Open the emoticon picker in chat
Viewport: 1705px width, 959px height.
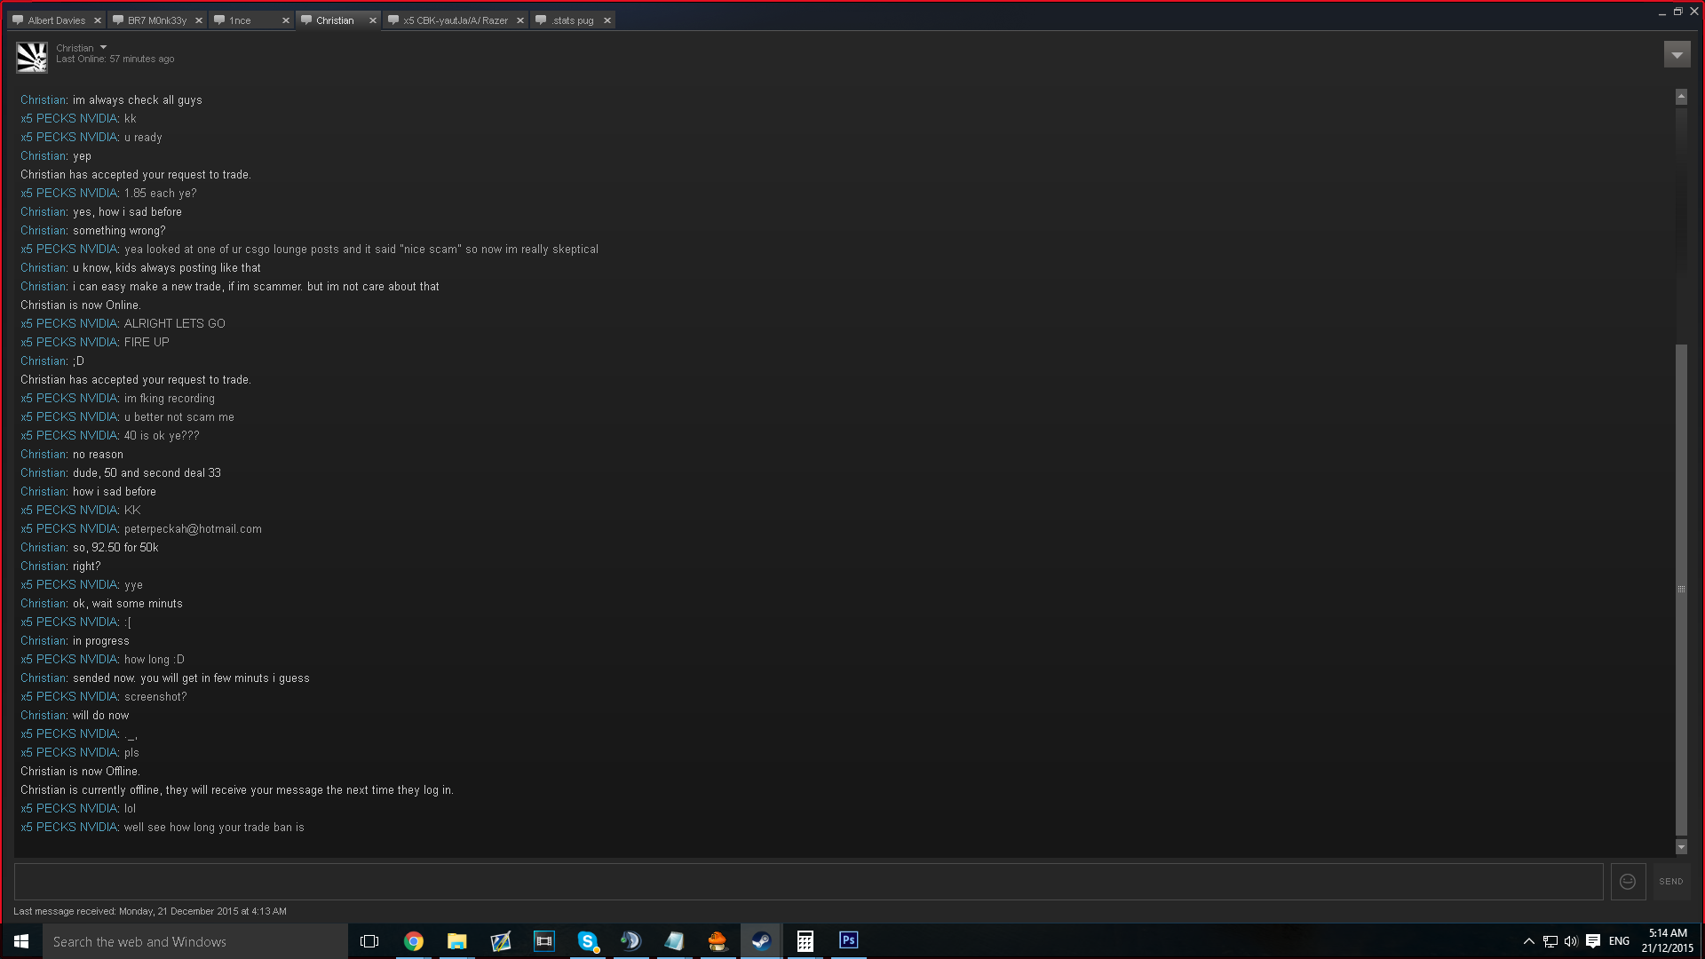coord(1628,882)
